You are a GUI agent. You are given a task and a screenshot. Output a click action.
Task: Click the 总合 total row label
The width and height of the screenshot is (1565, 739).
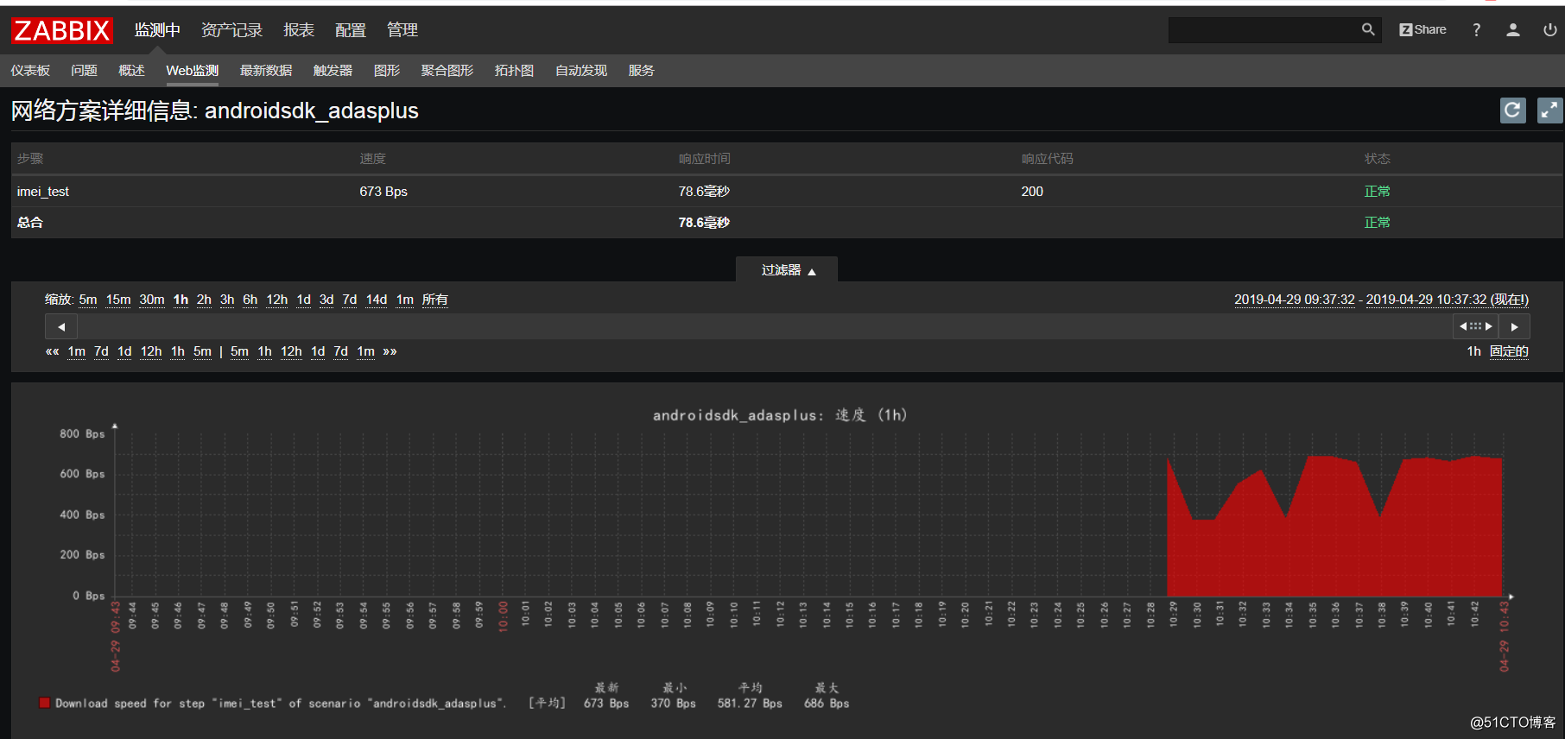tap(30, 223)
